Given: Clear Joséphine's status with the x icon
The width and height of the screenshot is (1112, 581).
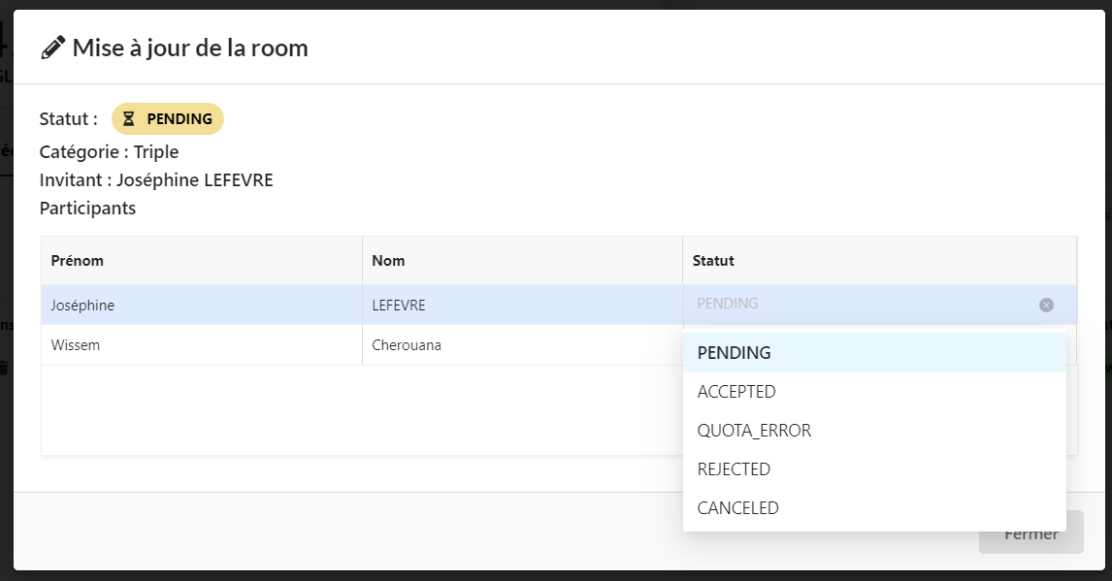Looking at the screenshot, I should pos(1046,305).
